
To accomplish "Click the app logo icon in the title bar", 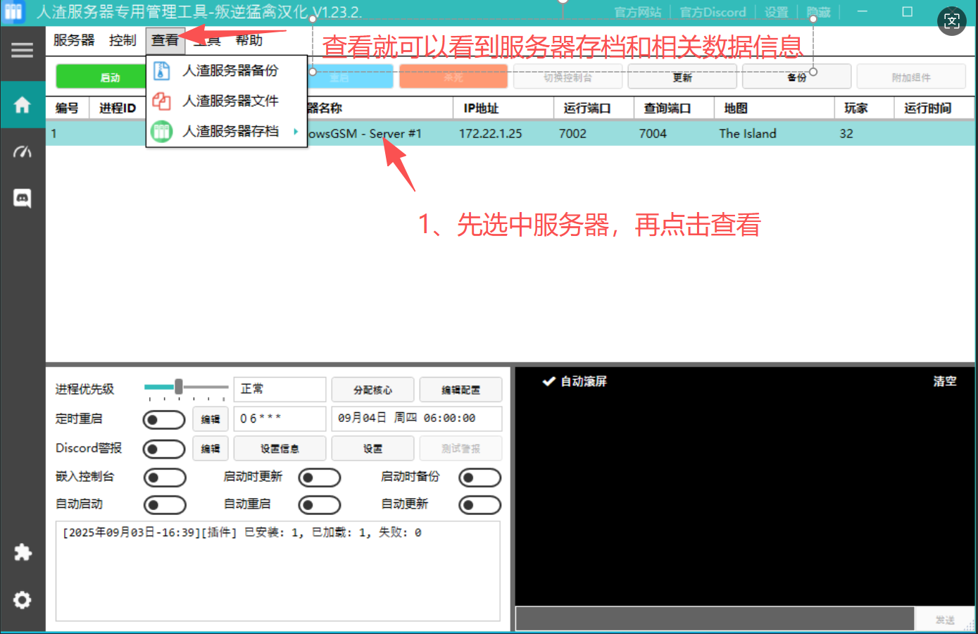I will tap(12, 12).
